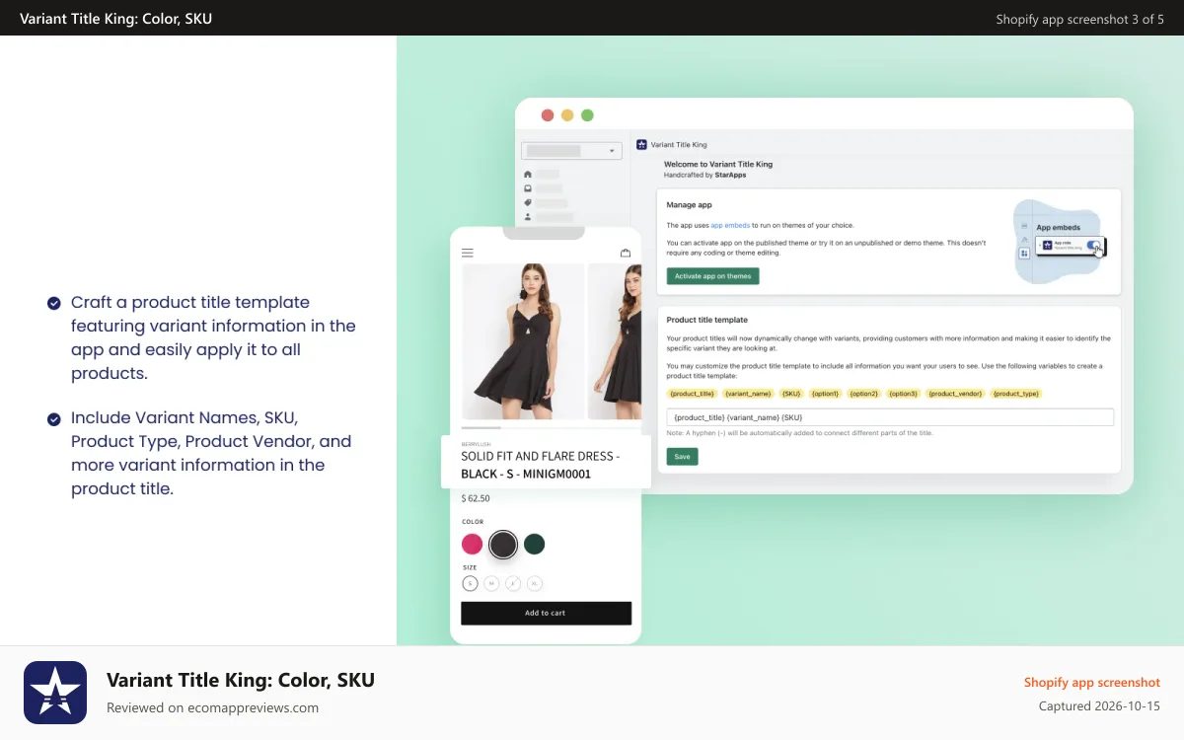
Task: Click the {SKU} variable tag
Action: click(791, 394)
